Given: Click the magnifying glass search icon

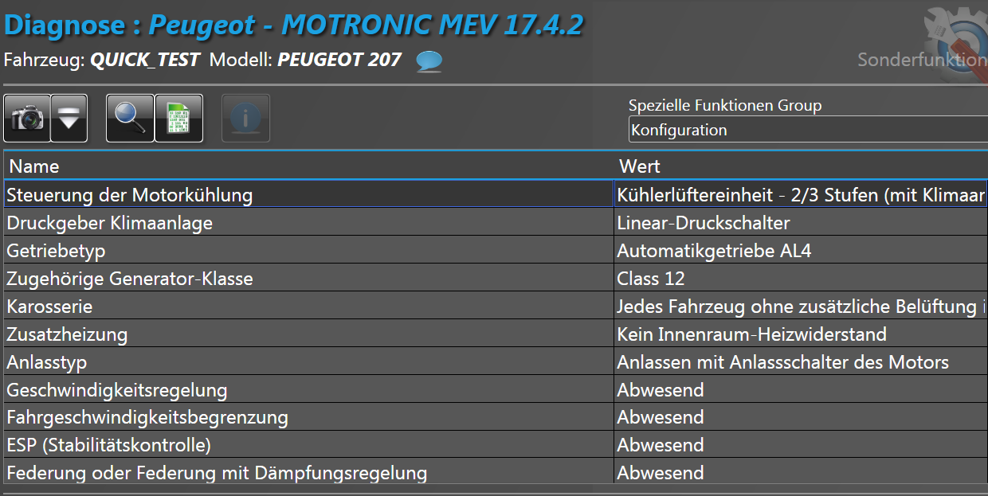Looking at the screenshot, I should [x=130, y=119].
